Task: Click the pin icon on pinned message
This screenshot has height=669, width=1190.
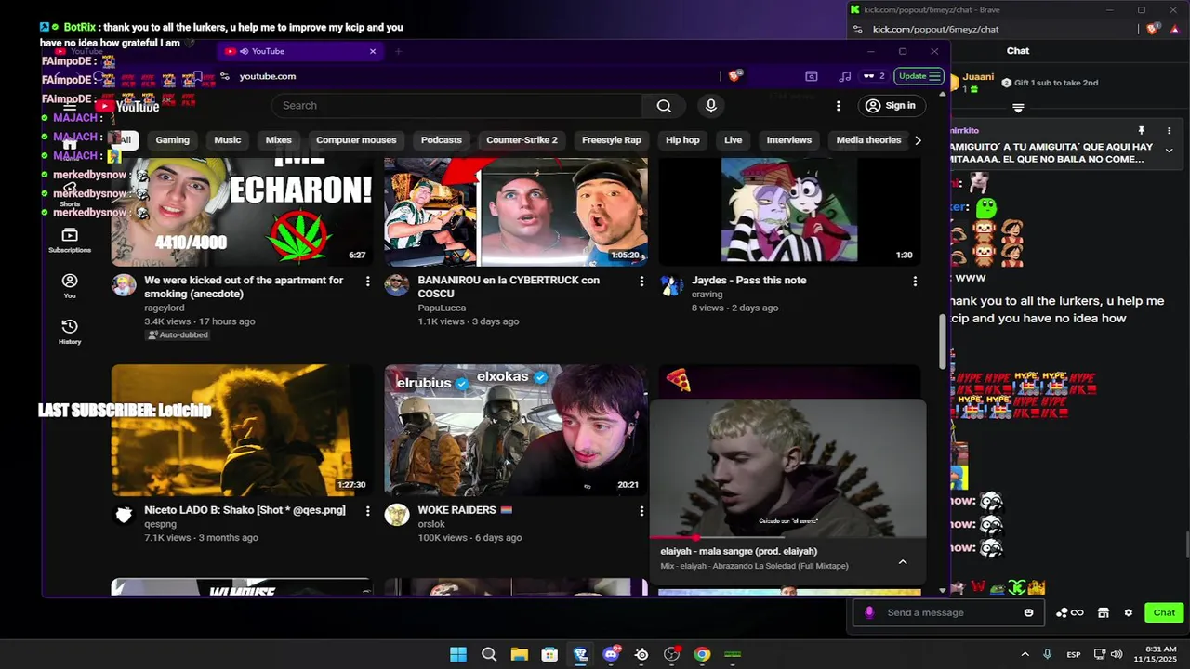Action: 1142,131
